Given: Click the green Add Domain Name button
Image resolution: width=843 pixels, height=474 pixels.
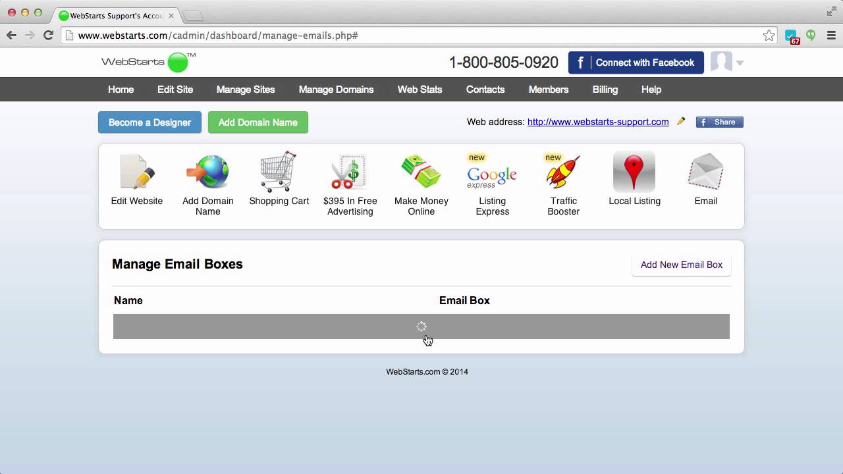Looking at the screenshot, I should [x=258, y=122].
